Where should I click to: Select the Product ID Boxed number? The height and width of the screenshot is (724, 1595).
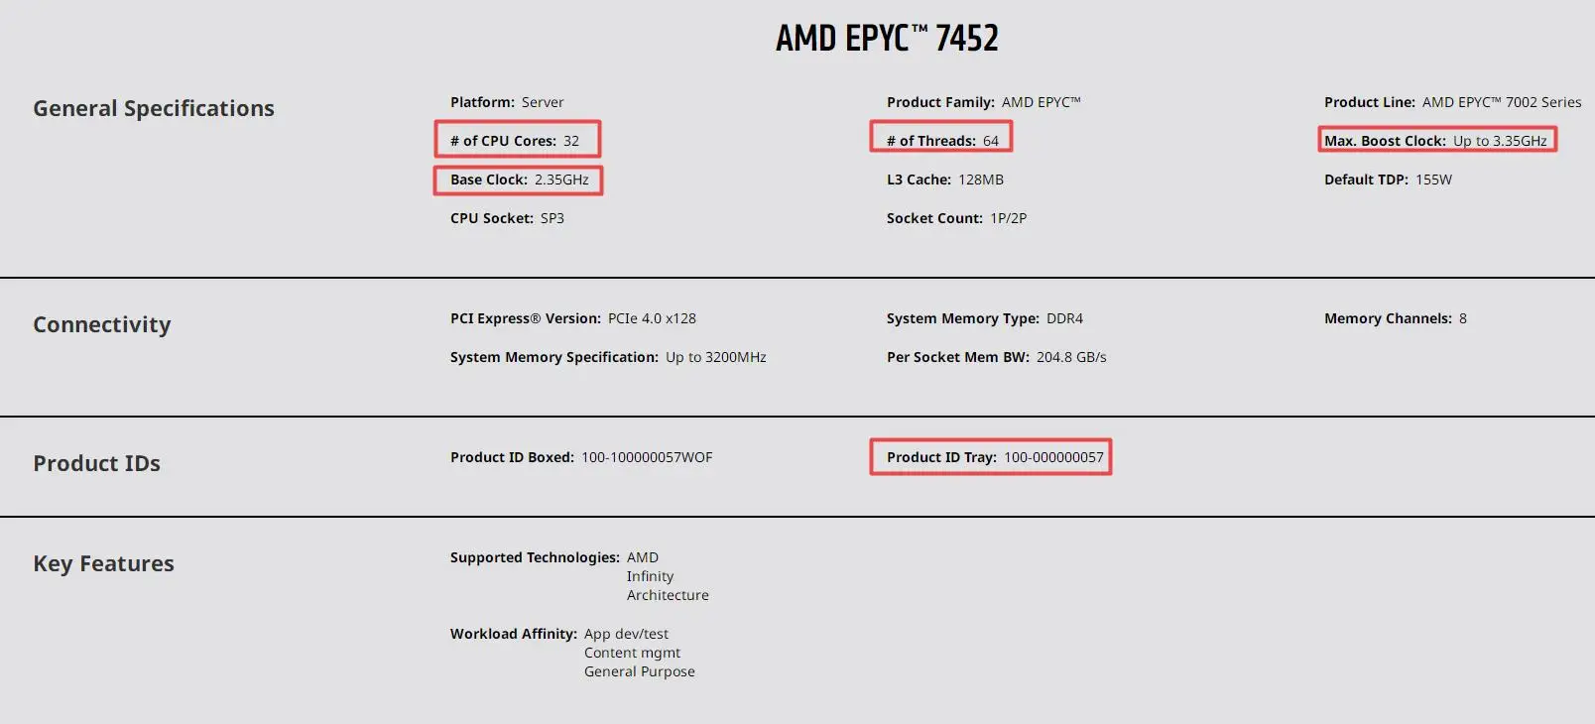pos(646,457)
